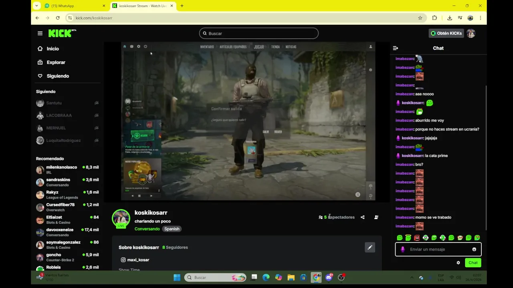
Task: Click the Obtén KICKs button
Action: 446,33
